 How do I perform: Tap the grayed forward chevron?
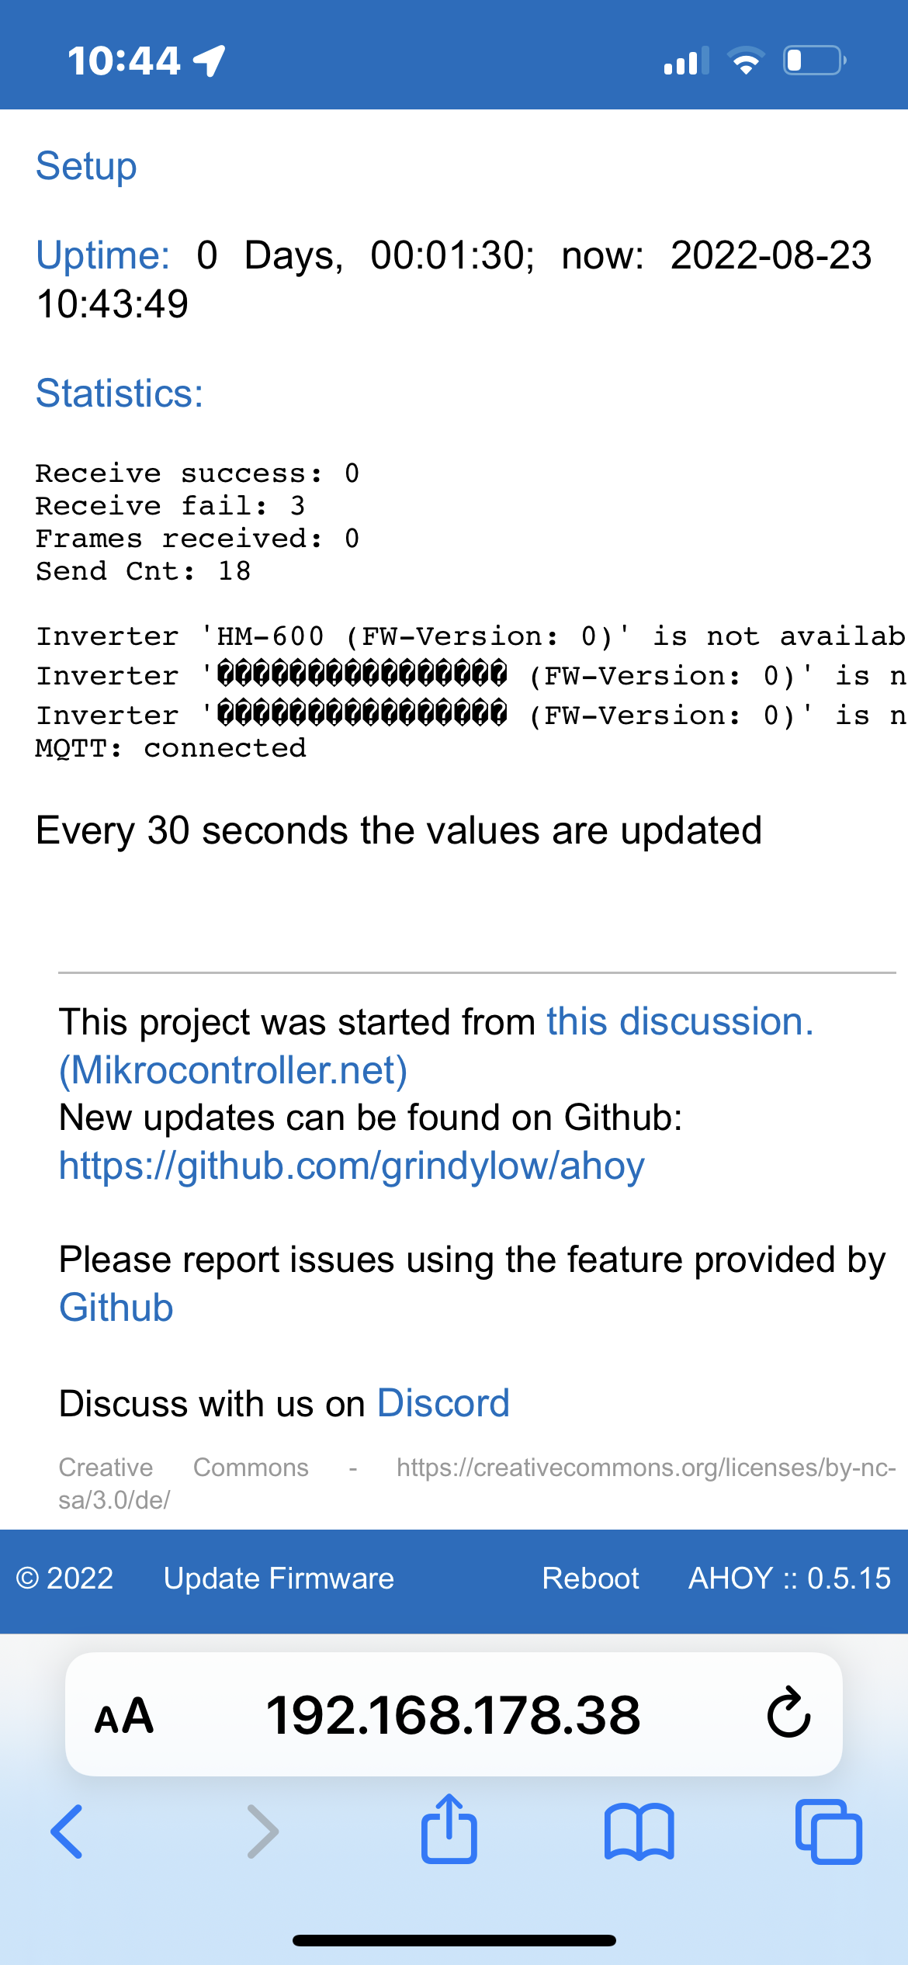point(262,1833)
